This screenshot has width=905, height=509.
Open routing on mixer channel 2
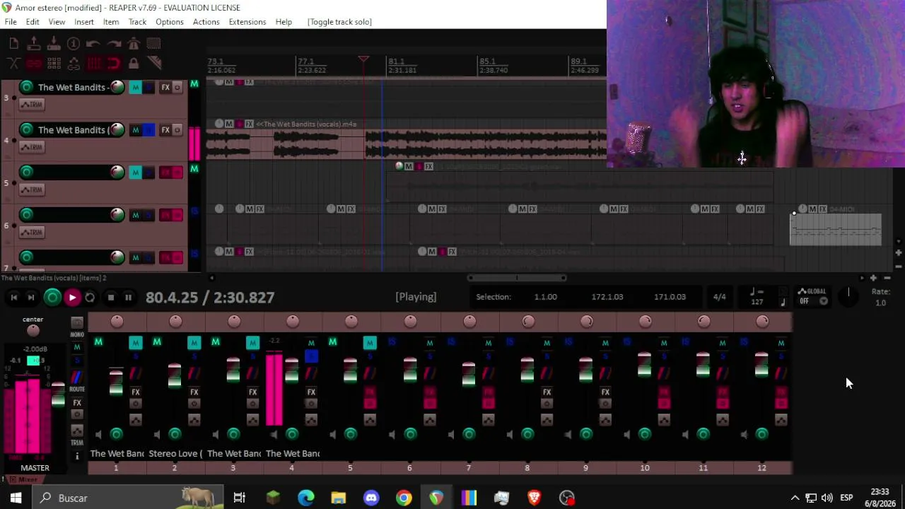194,373
